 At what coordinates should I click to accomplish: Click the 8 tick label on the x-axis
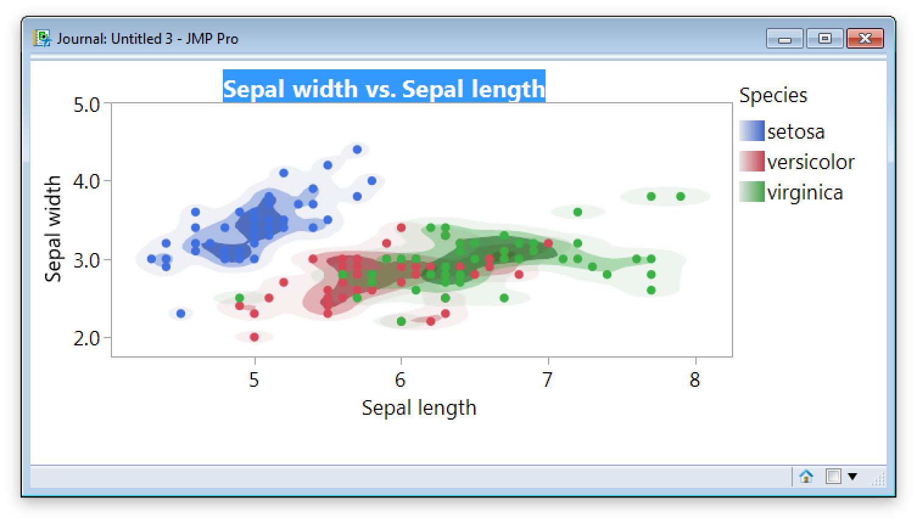[695, 378]
